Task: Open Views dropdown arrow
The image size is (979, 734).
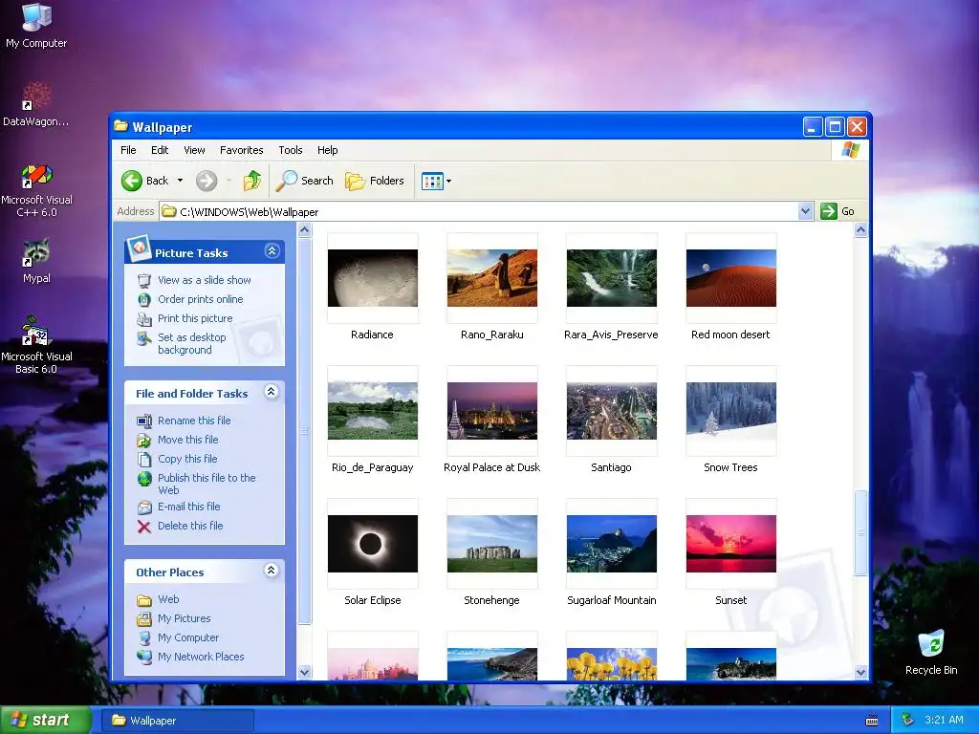Action: click(449, 181)
